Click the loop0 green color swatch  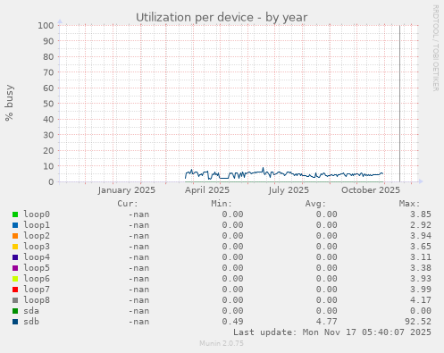click(x=15, y=214)
